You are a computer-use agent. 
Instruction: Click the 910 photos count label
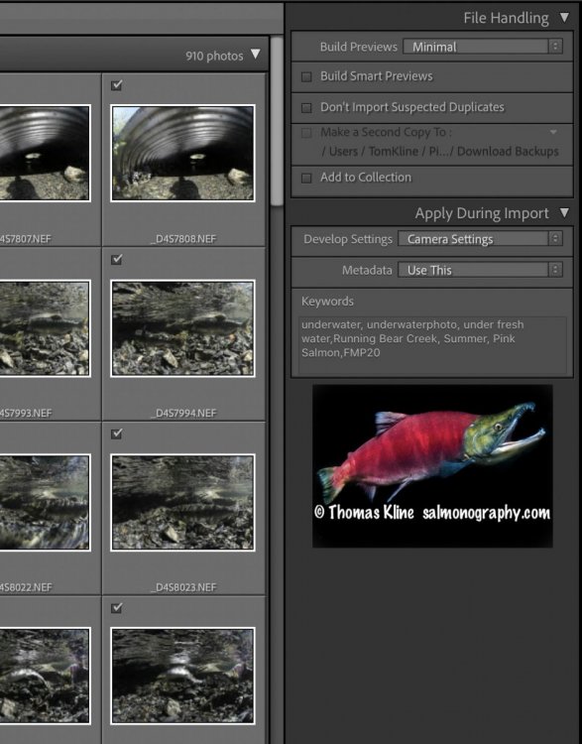coord(214,56)
